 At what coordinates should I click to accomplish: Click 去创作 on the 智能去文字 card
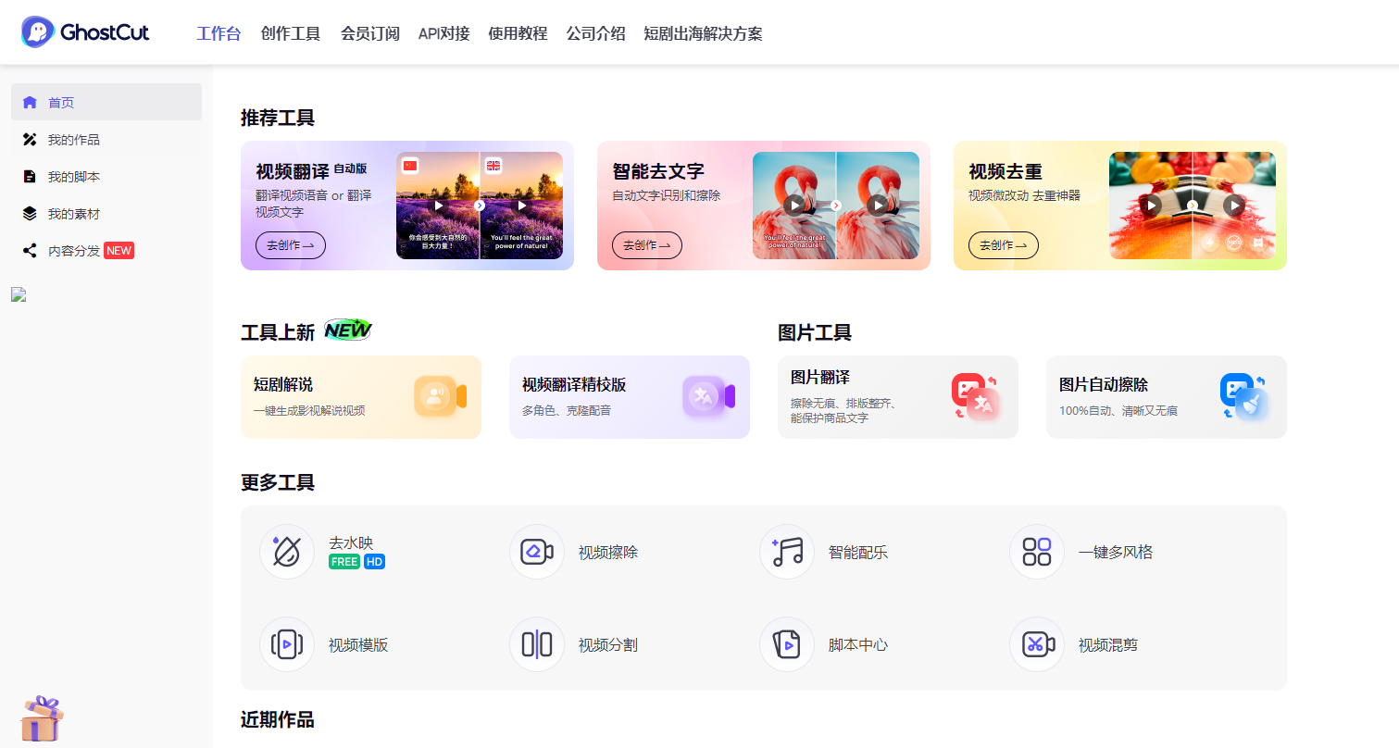coord(647,245)
